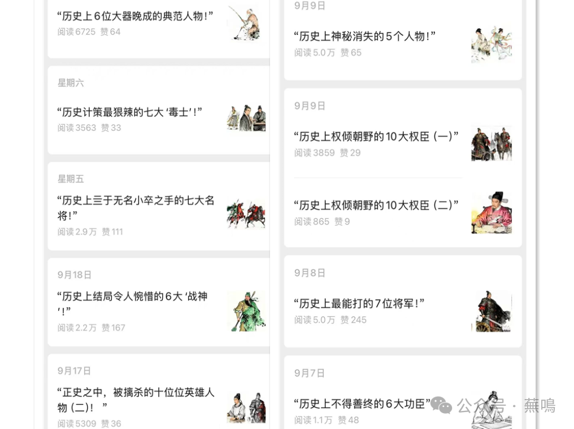Tap the red-robed official thumbnail

(x=492, y=212)
